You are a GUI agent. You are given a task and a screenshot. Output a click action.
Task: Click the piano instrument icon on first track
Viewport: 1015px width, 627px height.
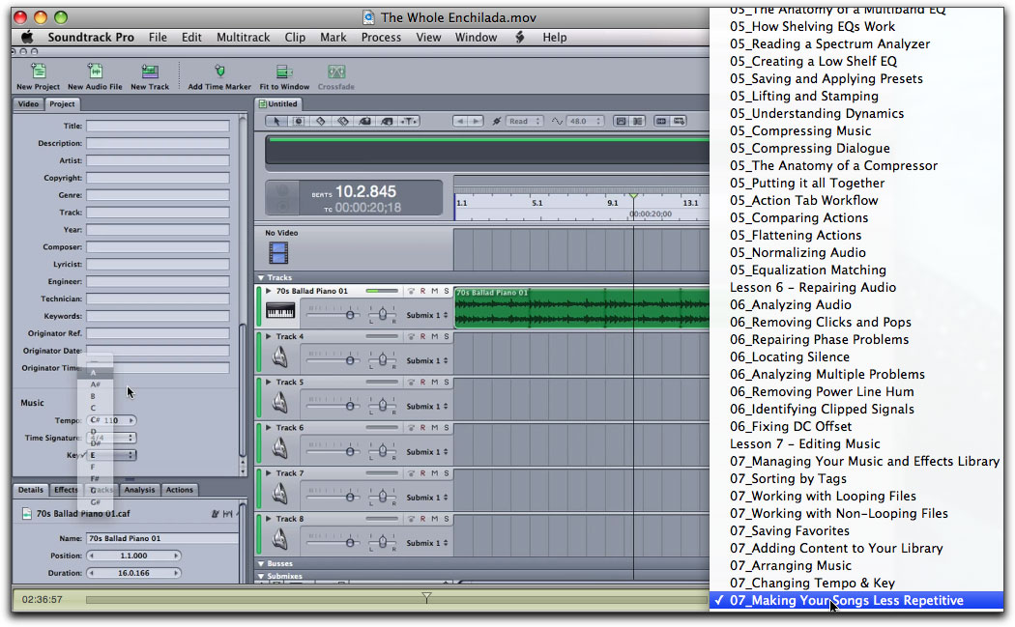point(280,312)
